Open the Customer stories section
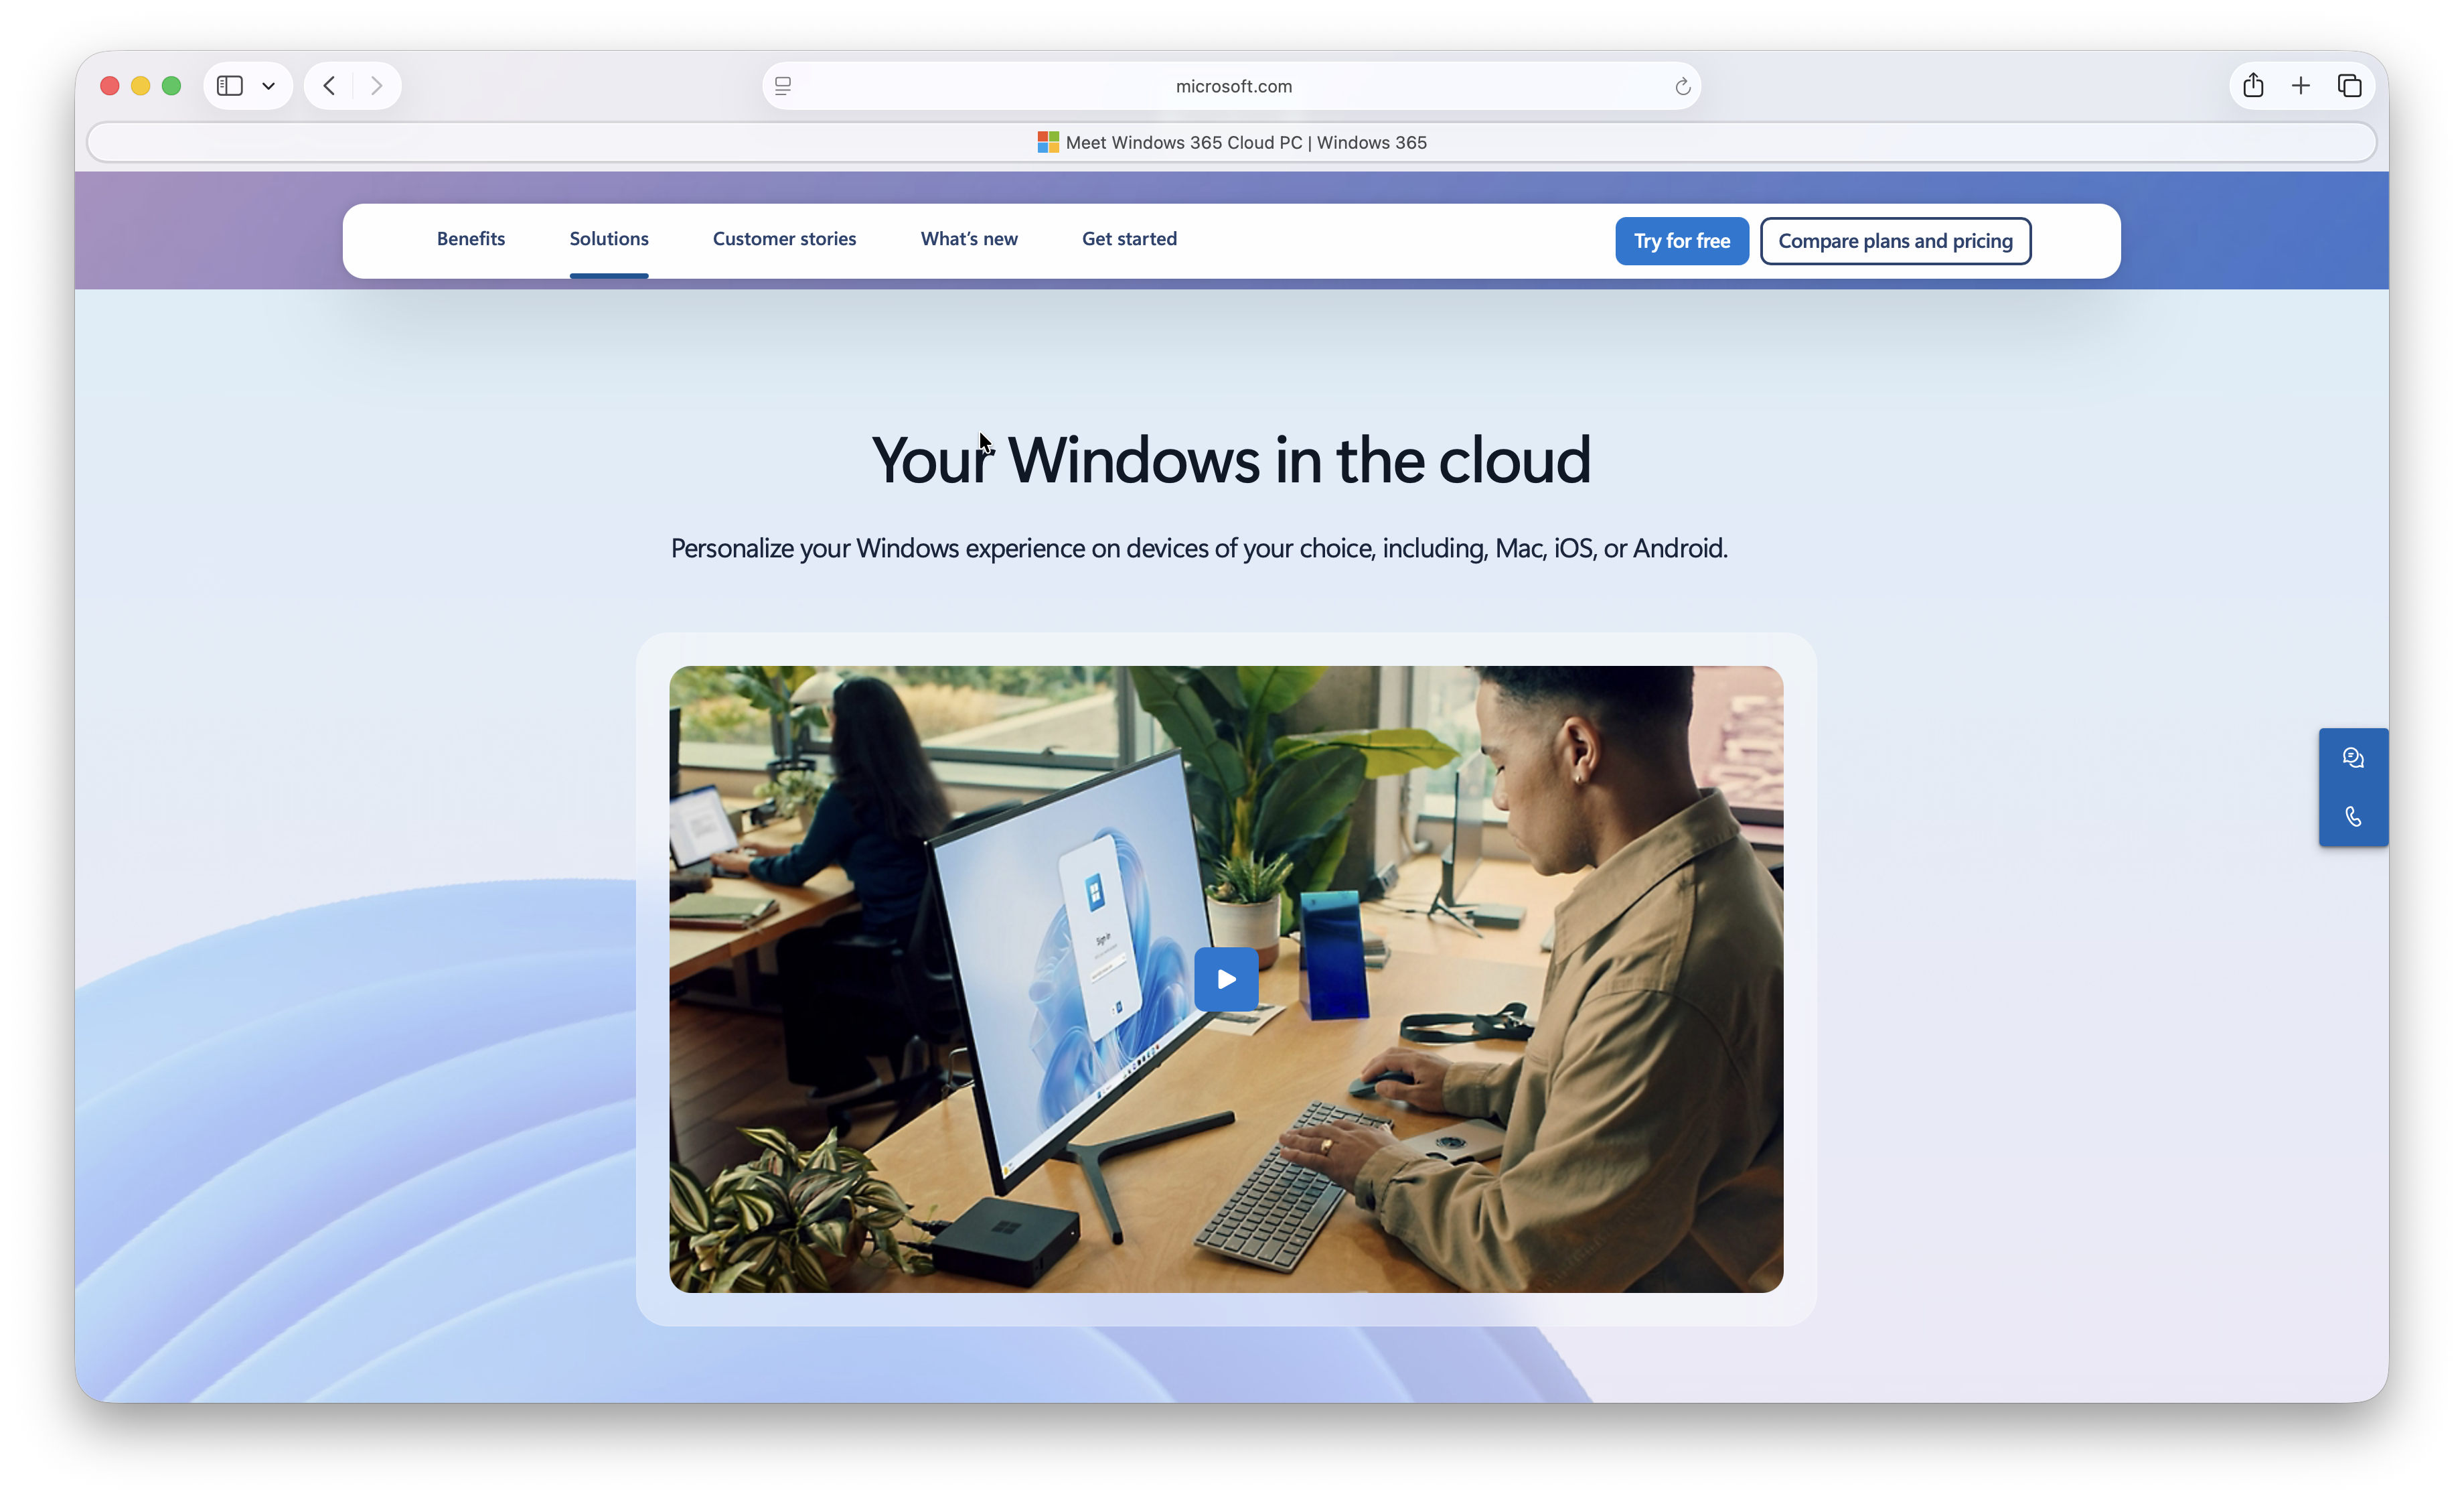 (784, 239)
